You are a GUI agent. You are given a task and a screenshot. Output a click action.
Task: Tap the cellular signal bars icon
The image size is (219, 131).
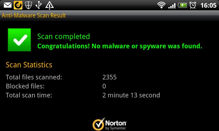[x=172, y=6]
